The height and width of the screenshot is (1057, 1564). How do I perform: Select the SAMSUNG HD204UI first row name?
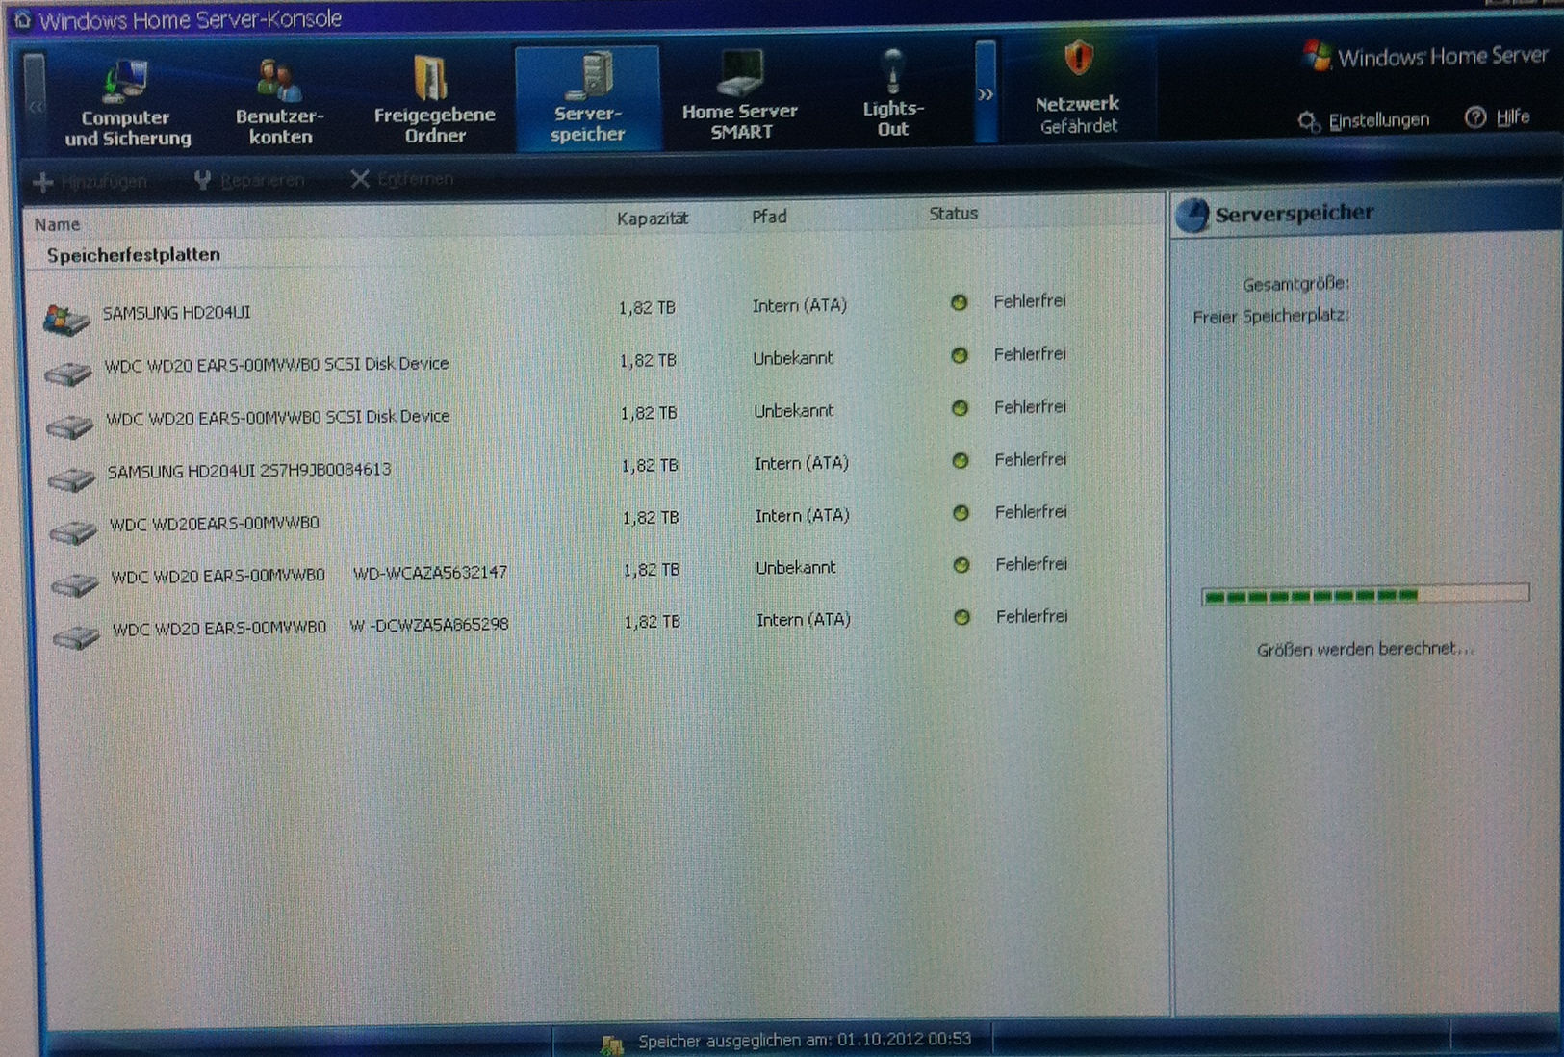coord(176,313)
